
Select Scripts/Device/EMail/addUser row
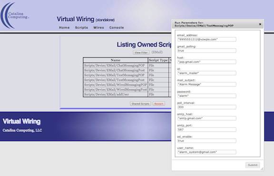[x=127, y=94]
